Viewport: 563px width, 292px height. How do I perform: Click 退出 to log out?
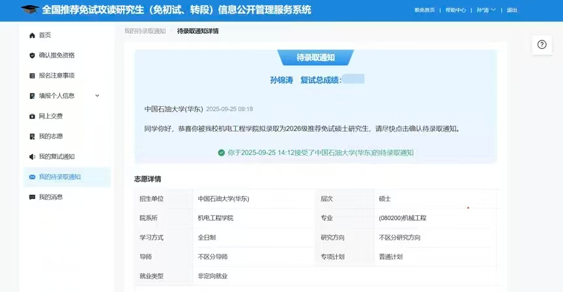click(512, 10)
